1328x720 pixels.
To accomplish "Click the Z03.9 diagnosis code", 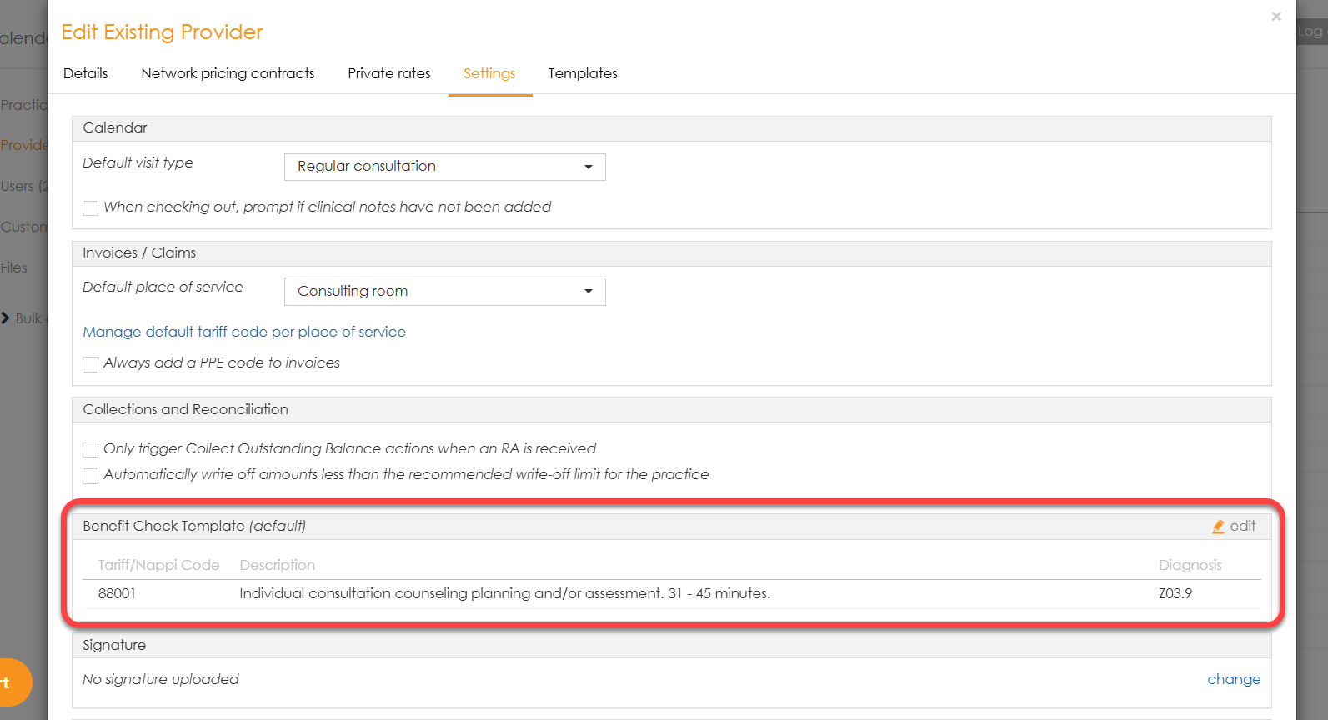I will coord(1175,593).
